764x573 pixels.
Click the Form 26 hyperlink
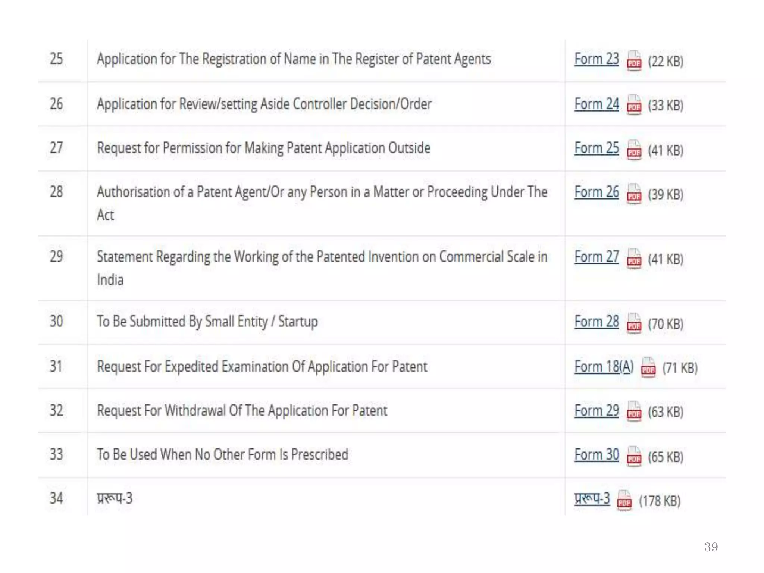coord(597,192)
